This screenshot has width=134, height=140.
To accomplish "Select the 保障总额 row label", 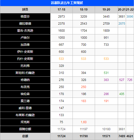I will pos(25,129).
